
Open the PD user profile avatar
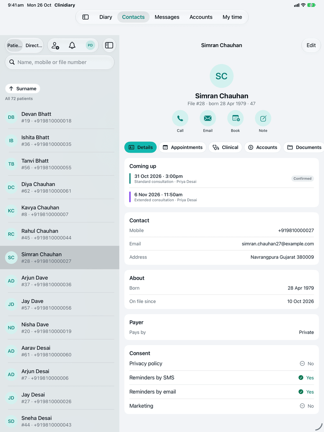click(x=90, y=45)
